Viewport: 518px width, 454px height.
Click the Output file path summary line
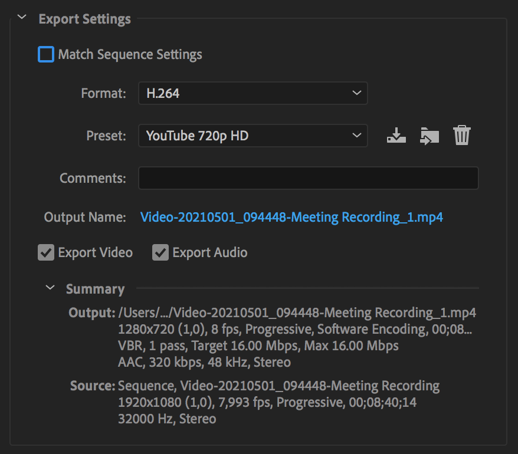coord(297,312)
